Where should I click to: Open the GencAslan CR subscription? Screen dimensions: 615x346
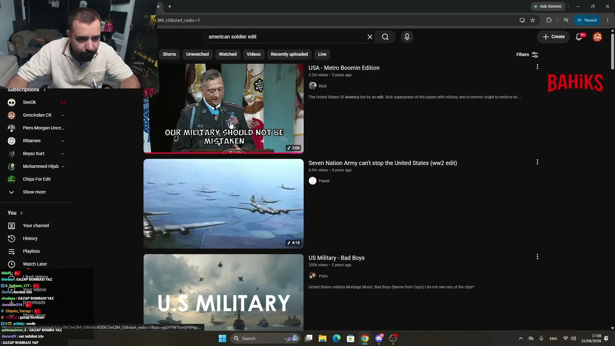tap(37, 115)
